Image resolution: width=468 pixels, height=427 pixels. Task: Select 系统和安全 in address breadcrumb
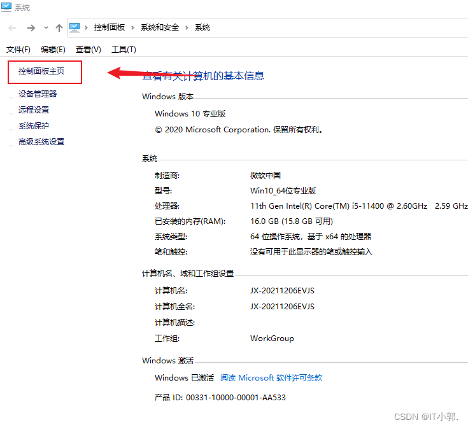[x=160, y=27]
